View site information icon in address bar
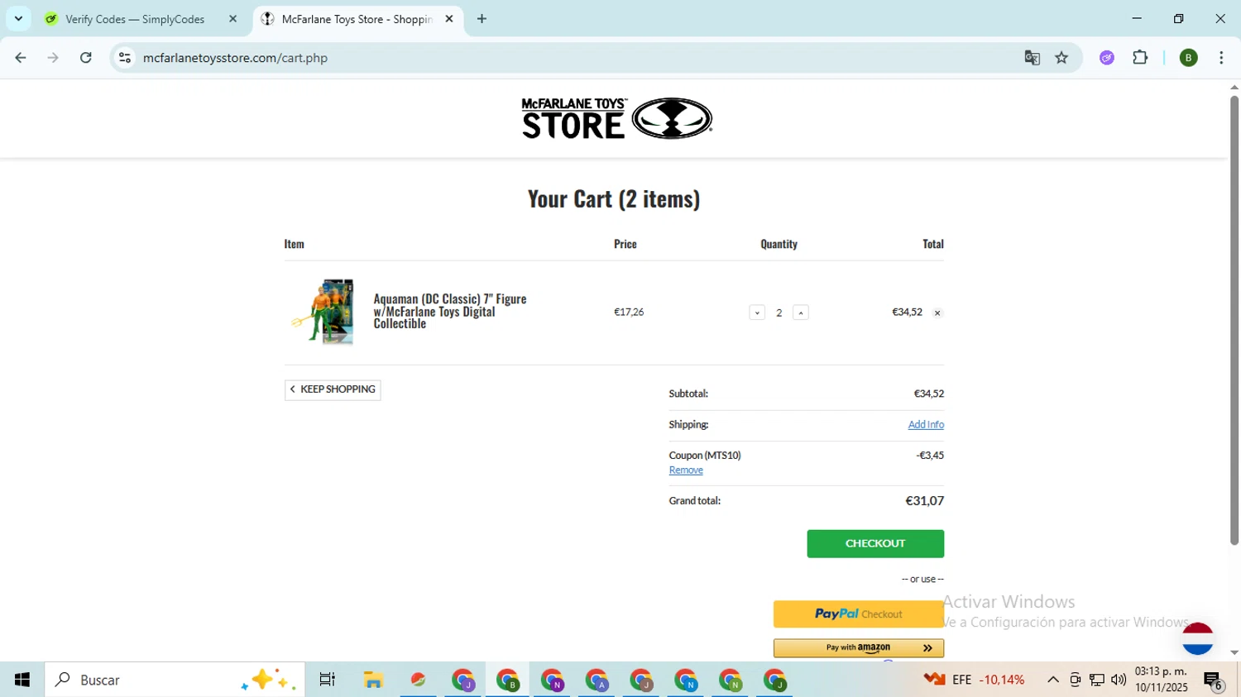Viewport: 1241px width, 697px height. (x=125, y=58)
